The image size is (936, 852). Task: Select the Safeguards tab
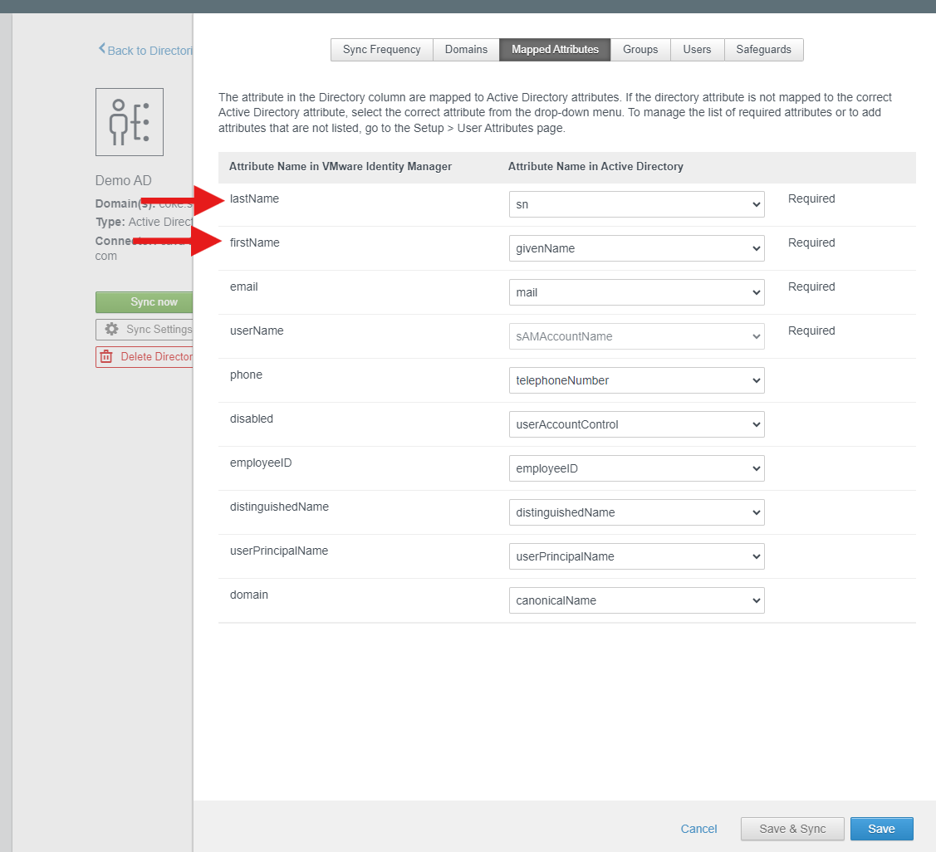click(763, 50)
